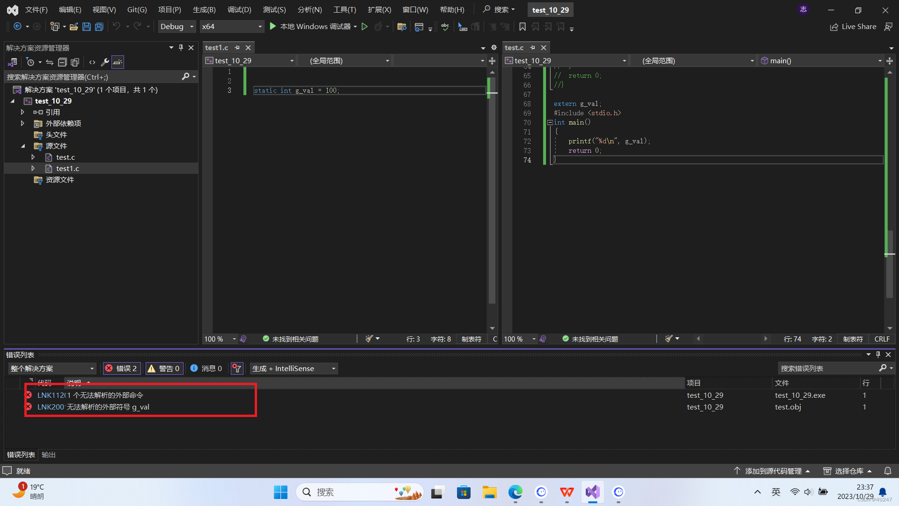Click the taskbar 搜索 search box
The width and height of the screenshot is (899, 506).
point(360,492)
